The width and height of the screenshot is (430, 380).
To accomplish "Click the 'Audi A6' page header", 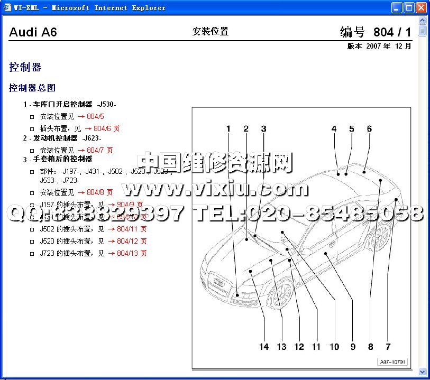I will point(33,32).
